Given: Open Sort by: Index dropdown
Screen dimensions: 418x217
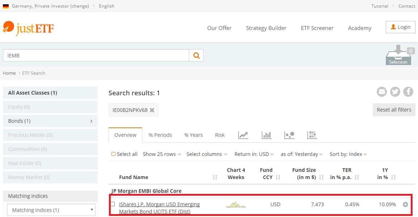Looking at the screenshot, I should click(348, 154).
